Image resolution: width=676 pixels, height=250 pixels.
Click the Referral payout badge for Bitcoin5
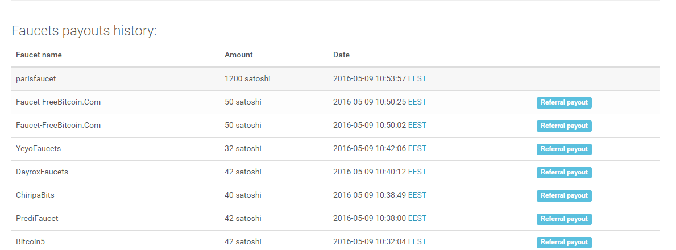(x=563, y=242)
